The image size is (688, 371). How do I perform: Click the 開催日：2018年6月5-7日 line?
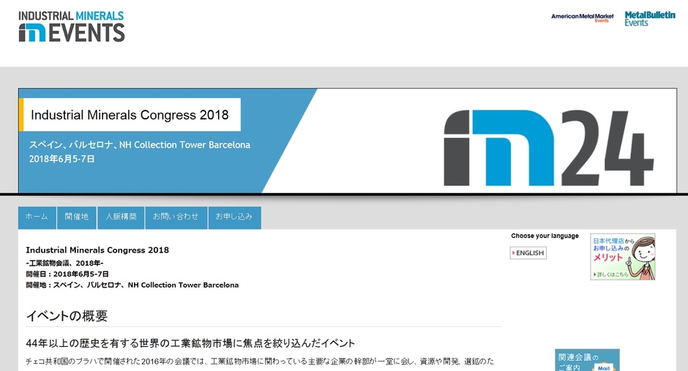pos(67,274)
